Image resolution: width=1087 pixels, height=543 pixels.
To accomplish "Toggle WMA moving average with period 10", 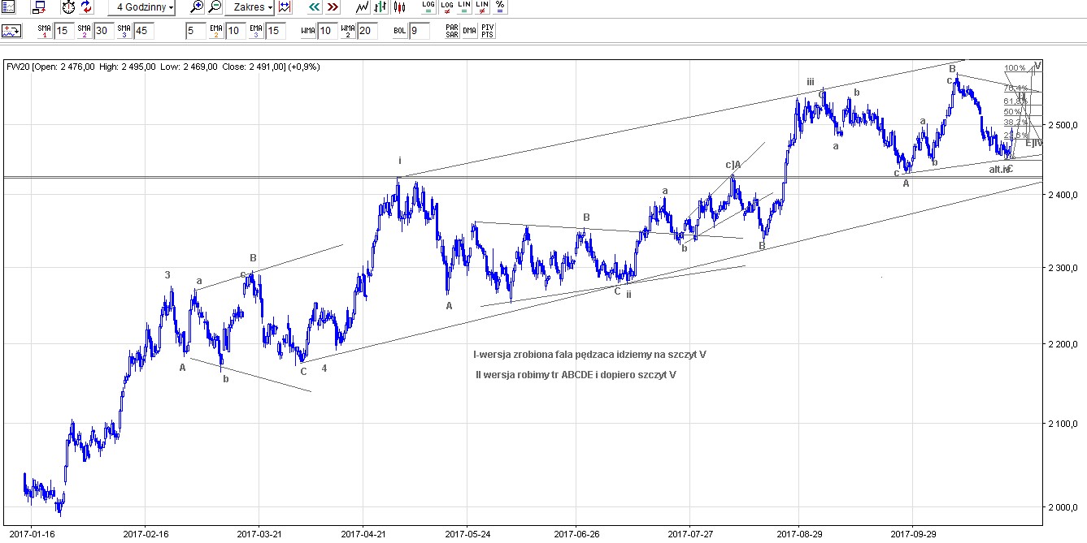I will coord(307,31).
